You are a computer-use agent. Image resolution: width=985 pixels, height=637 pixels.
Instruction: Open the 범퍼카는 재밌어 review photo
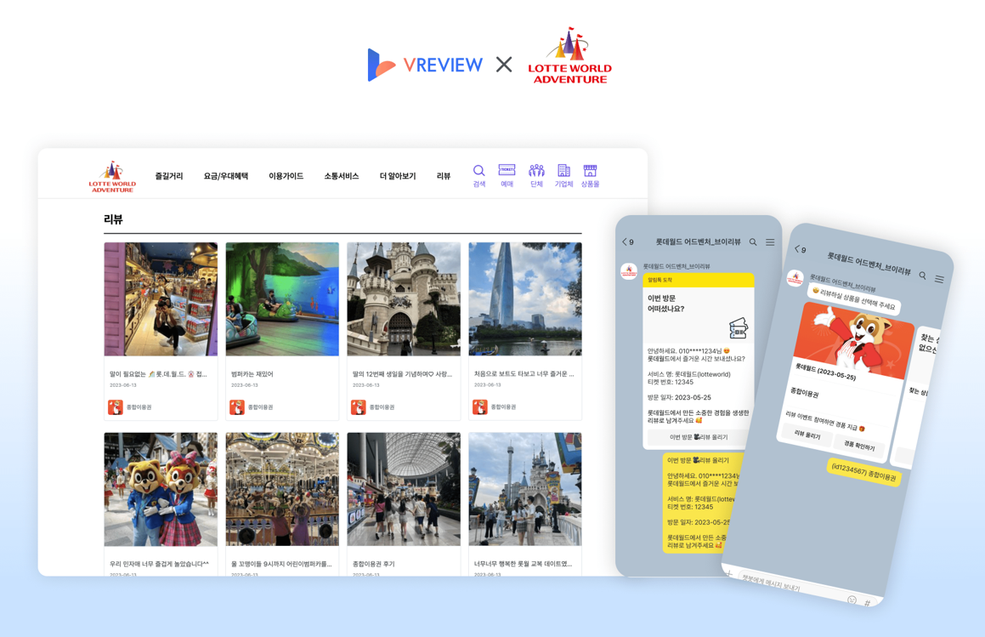pyautogui.click(x=282, y=299)
